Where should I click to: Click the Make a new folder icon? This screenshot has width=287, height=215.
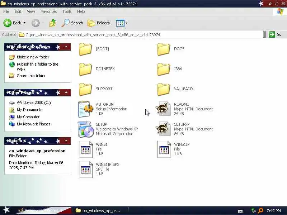[x=12, y=57]
